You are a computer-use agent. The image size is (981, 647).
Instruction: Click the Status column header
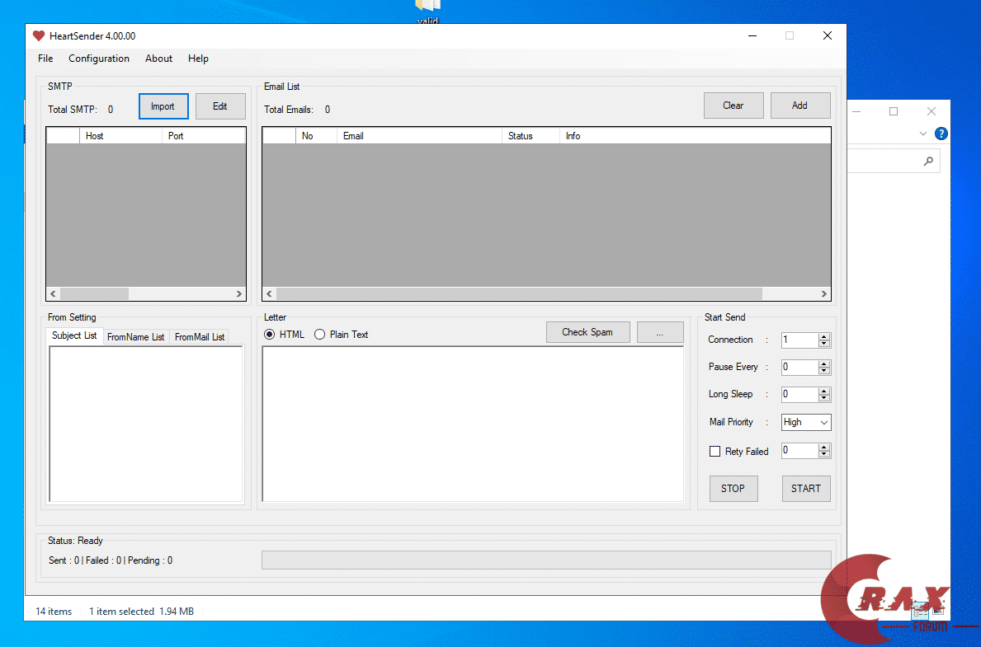531,136
